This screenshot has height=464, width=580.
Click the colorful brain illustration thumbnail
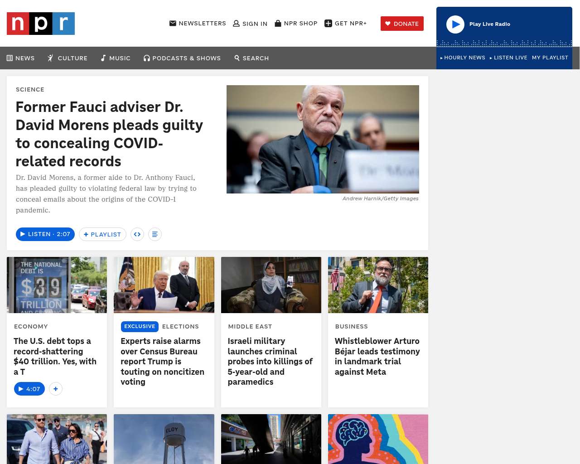(x=378, y=439)
